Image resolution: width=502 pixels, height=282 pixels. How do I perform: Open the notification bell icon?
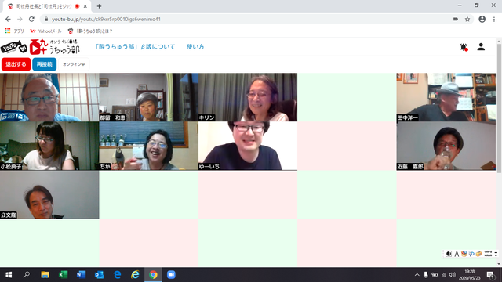[x=464, y=47]
